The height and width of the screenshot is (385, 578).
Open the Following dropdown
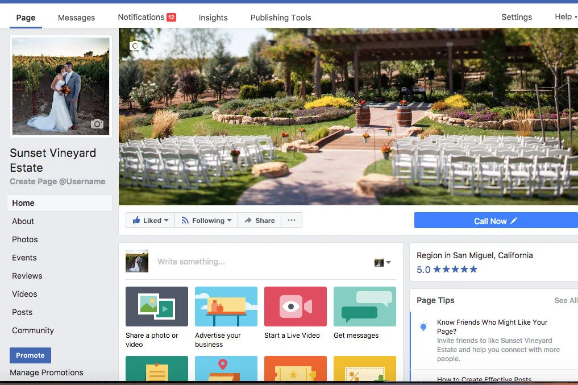click(x=206, y=220)
